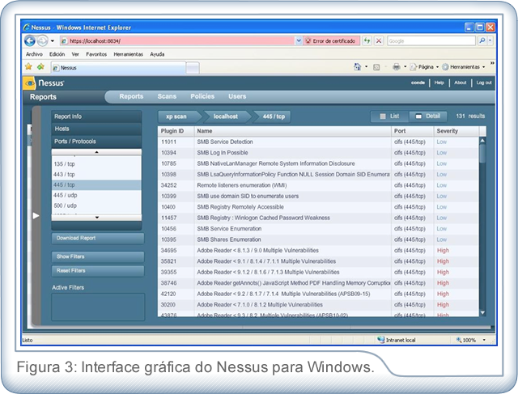Open the Ver menu
The width and height of the screenshot is (518, 394).
tap(75, 54)
